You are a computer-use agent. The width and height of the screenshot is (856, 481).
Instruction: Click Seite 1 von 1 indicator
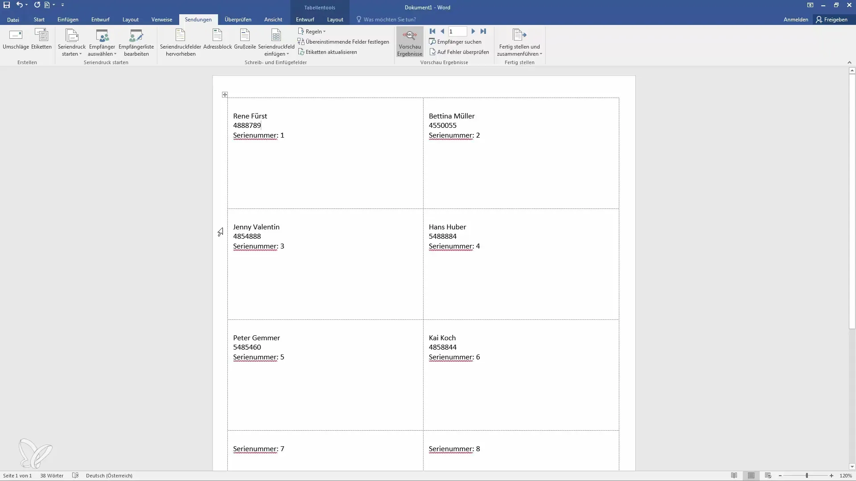click(x=17, y=476)
